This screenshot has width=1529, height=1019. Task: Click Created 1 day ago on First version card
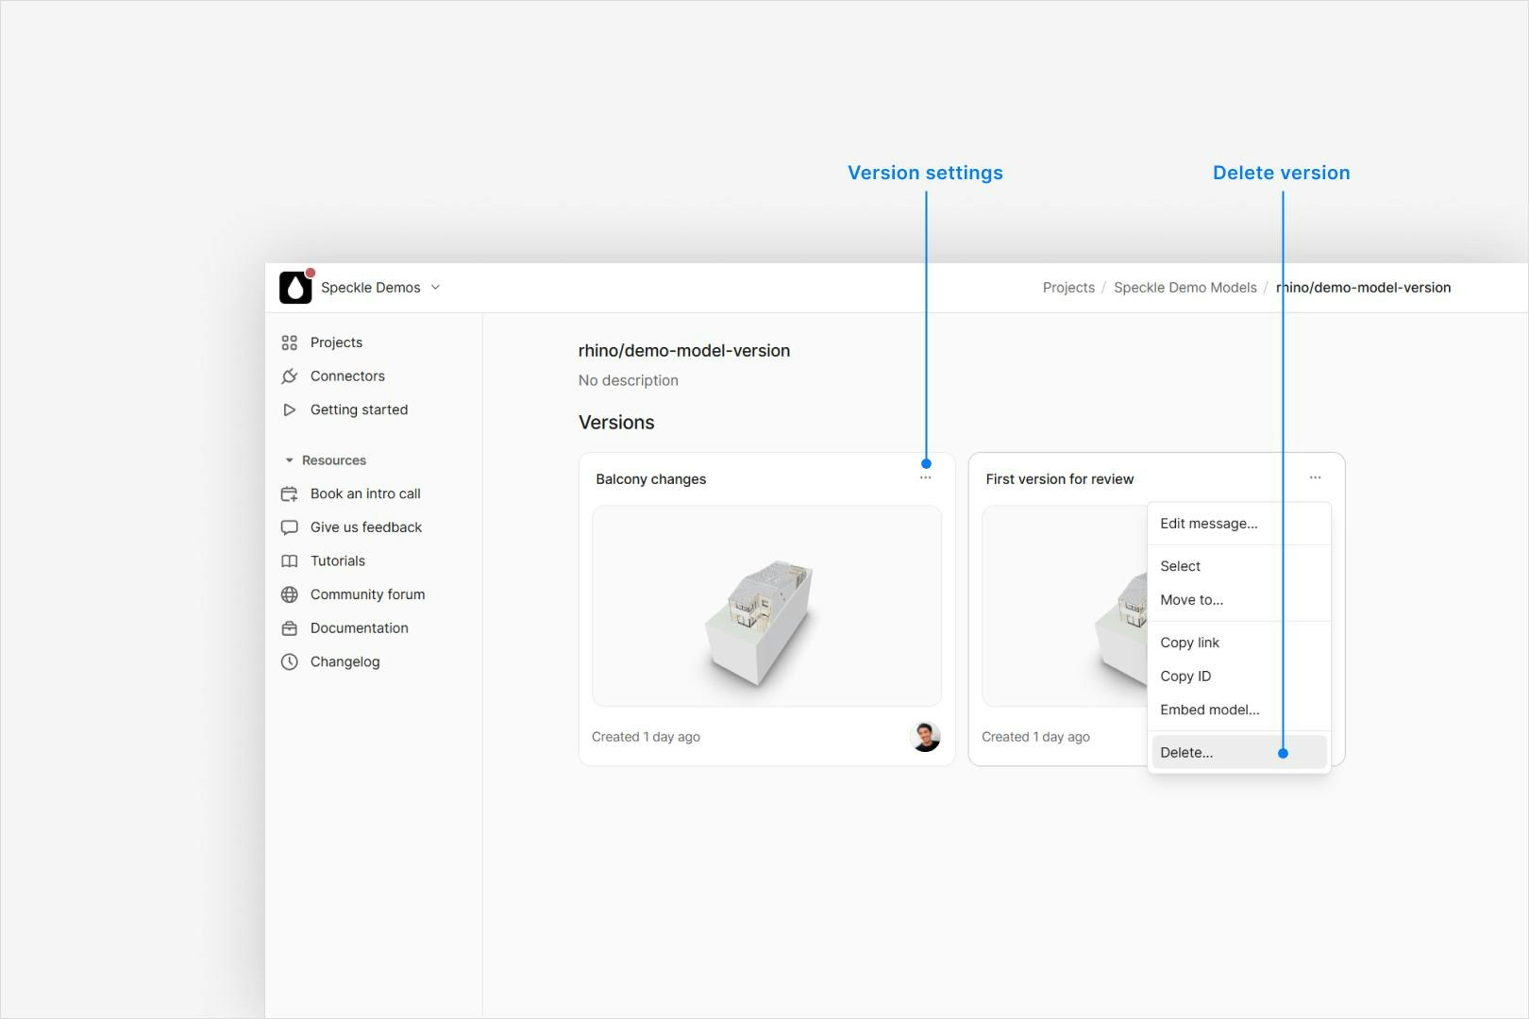[x=1035, y=737]
